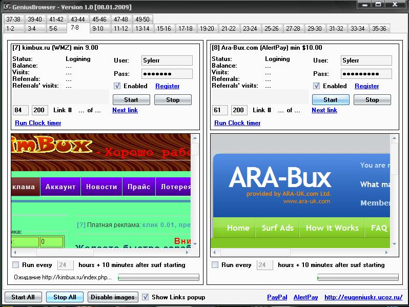This screenshot has height=307, width=409.
Task: Open tab 25-26
Action: (x=272, y=28)
